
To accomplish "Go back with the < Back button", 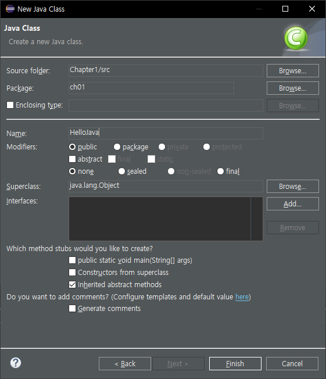I will (x=125, y=363).
